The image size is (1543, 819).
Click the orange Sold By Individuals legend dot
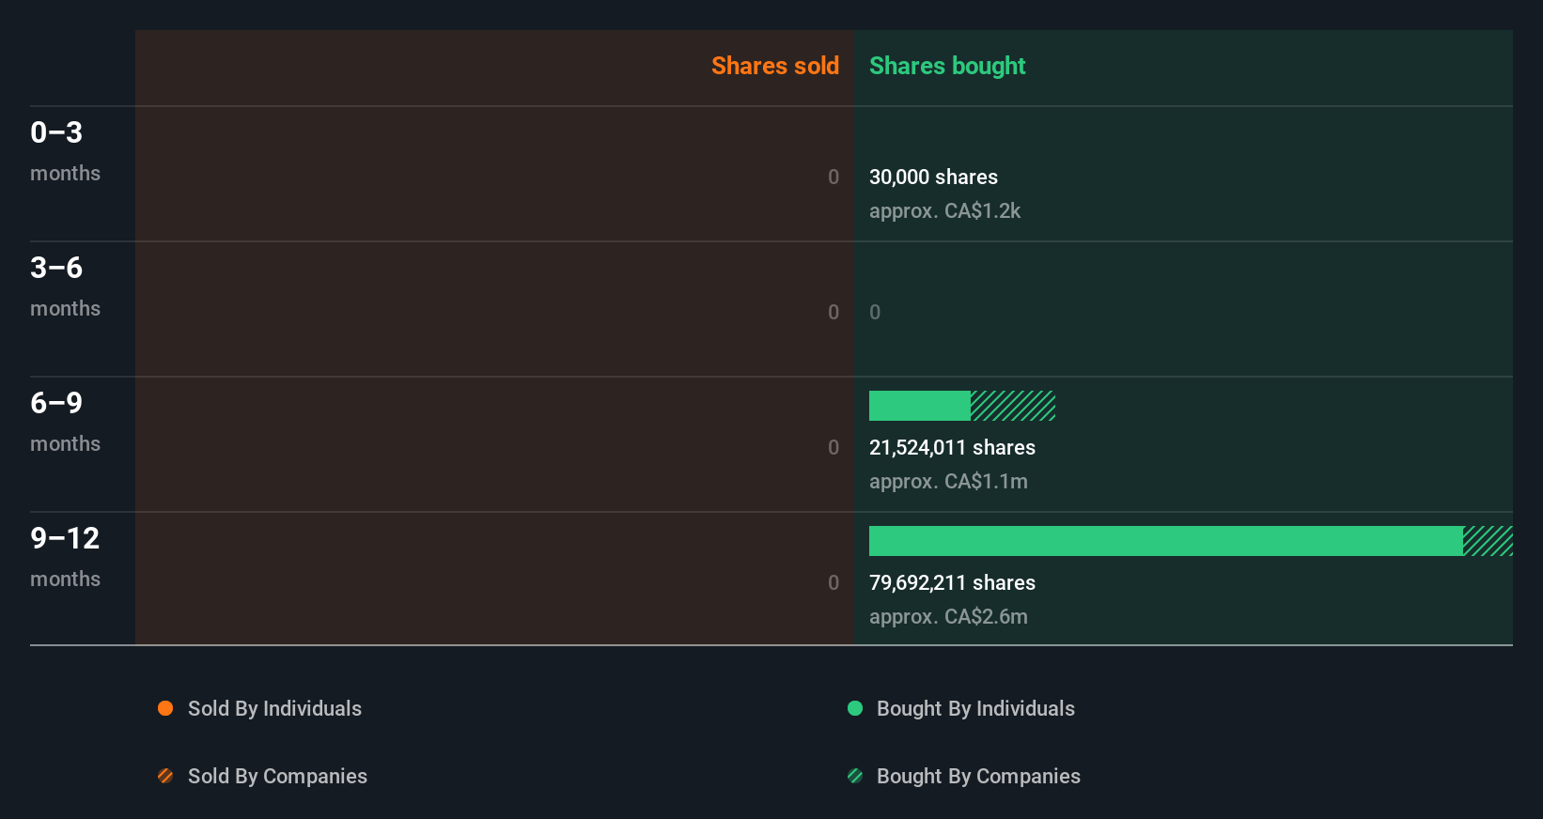(x=165, y=708)
